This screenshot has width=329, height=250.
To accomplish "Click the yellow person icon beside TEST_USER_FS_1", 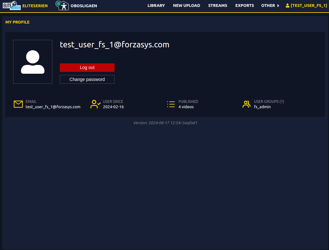I will click(x=287, y=5).
